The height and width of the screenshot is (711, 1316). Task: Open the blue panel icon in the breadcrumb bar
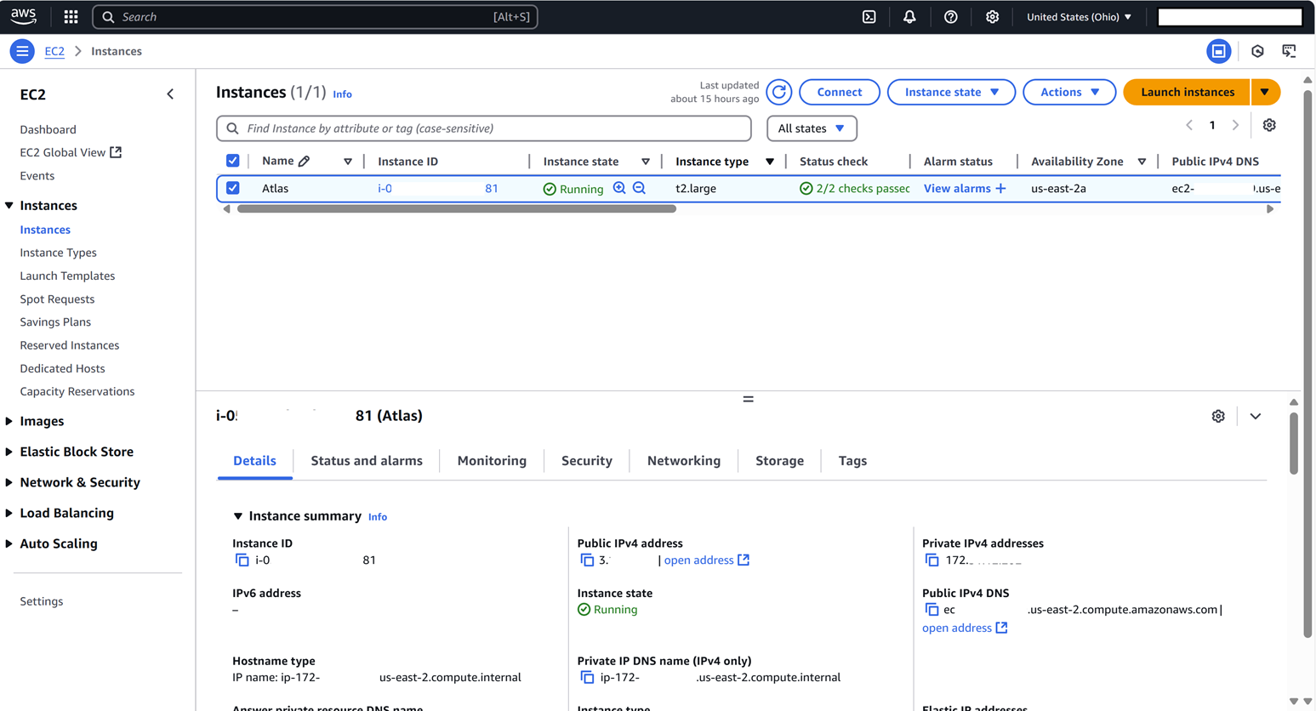[1218, 51]
